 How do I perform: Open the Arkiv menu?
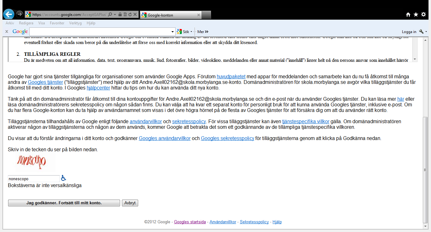coord(10,23)
